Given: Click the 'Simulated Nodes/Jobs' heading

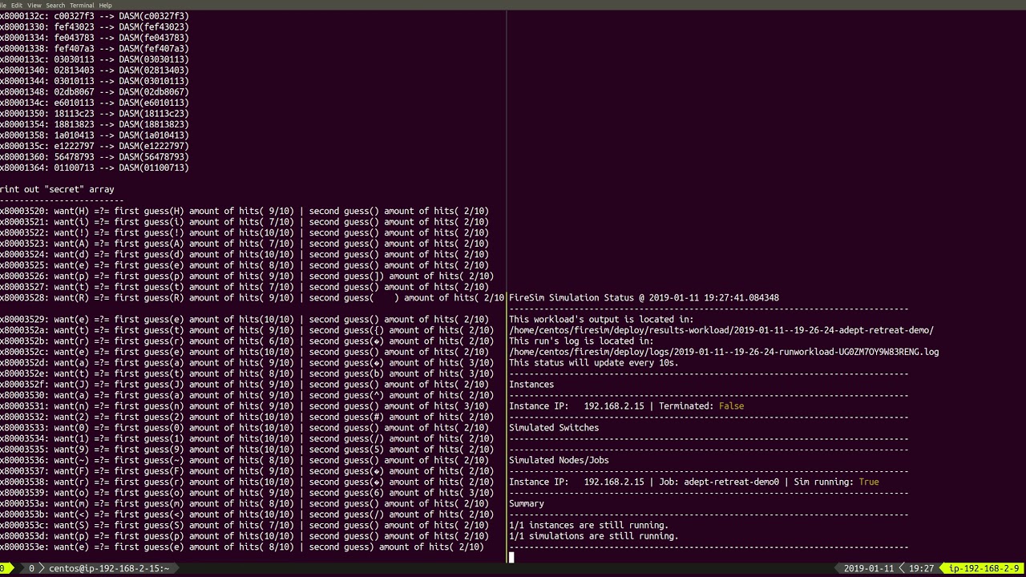Looking at the screenshot, I should pos(559,460).
